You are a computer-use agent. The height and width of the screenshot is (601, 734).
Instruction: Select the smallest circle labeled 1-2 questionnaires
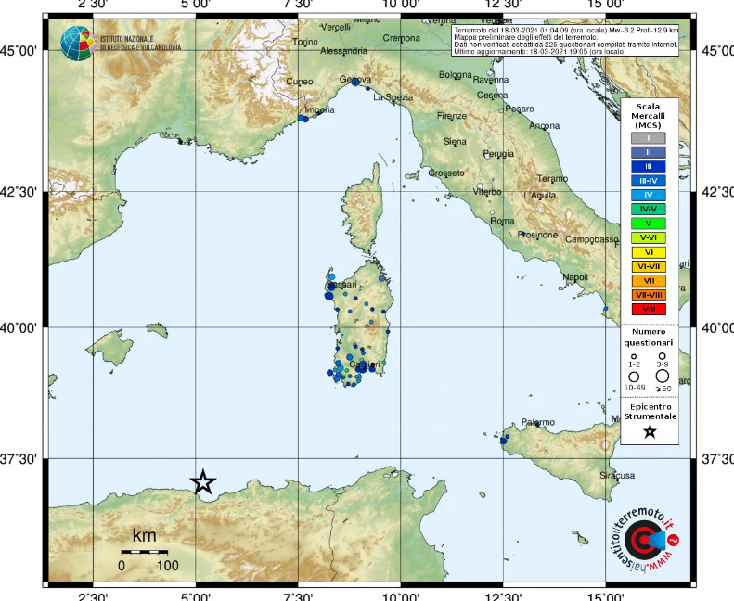pos(635,355)
